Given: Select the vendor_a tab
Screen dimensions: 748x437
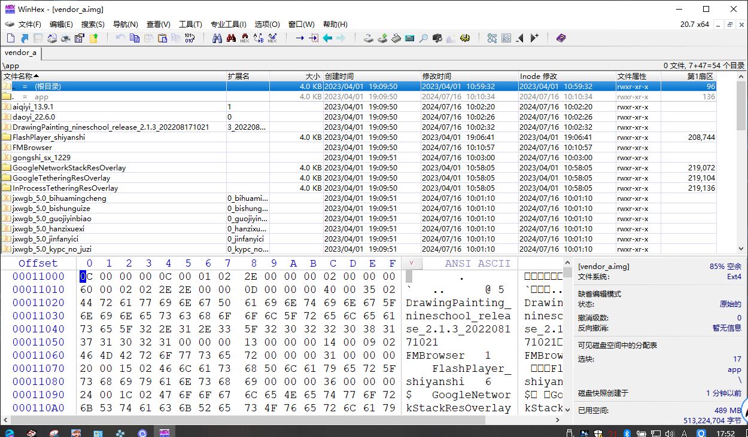Looking at the screenshot, I should [20, 53].
